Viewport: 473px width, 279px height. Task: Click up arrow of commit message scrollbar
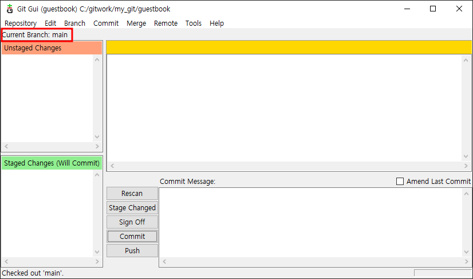point(466,193)
